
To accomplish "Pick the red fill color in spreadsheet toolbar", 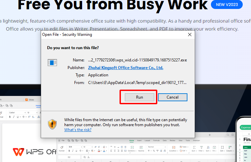I will point(99,151).
